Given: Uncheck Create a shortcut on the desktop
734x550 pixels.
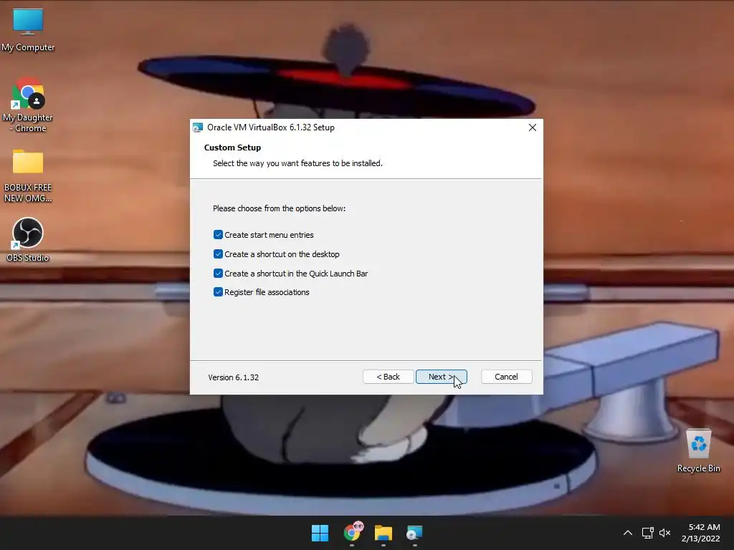Looking at the screenshot, I should tap(218, 254).
